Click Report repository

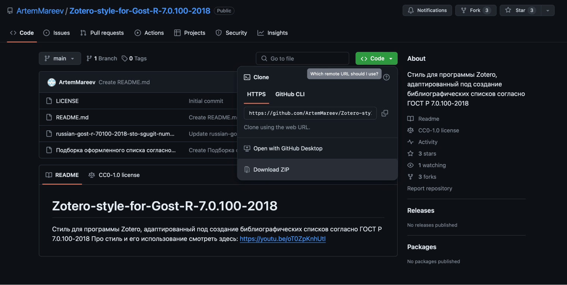pos(430,189)
